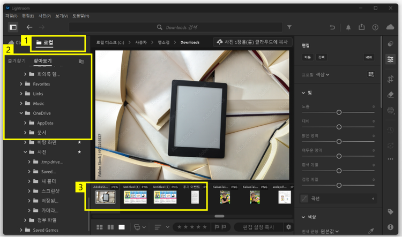This screenshot has width=402, height=237.
Task: Click the Downloads 검색 search field
Action: point(176,27)
